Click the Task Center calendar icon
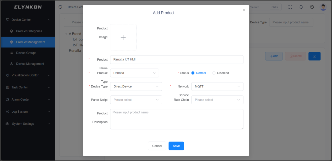Image resolution: width=332 pixels, height=161 pixels. 8,87
